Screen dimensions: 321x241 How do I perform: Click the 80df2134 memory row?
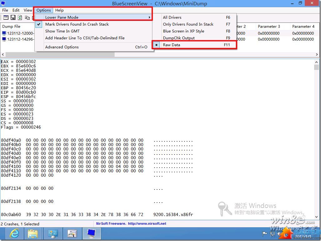(x=82, y=189)
